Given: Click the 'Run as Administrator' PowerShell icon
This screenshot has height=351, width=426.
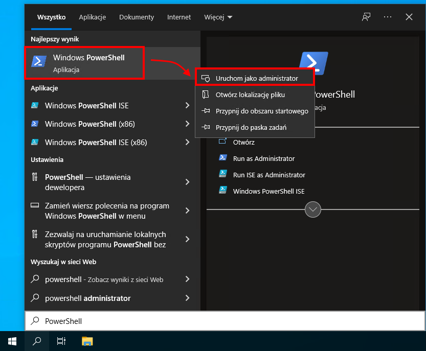Looking at the screenshot, I should coord(223,158).
